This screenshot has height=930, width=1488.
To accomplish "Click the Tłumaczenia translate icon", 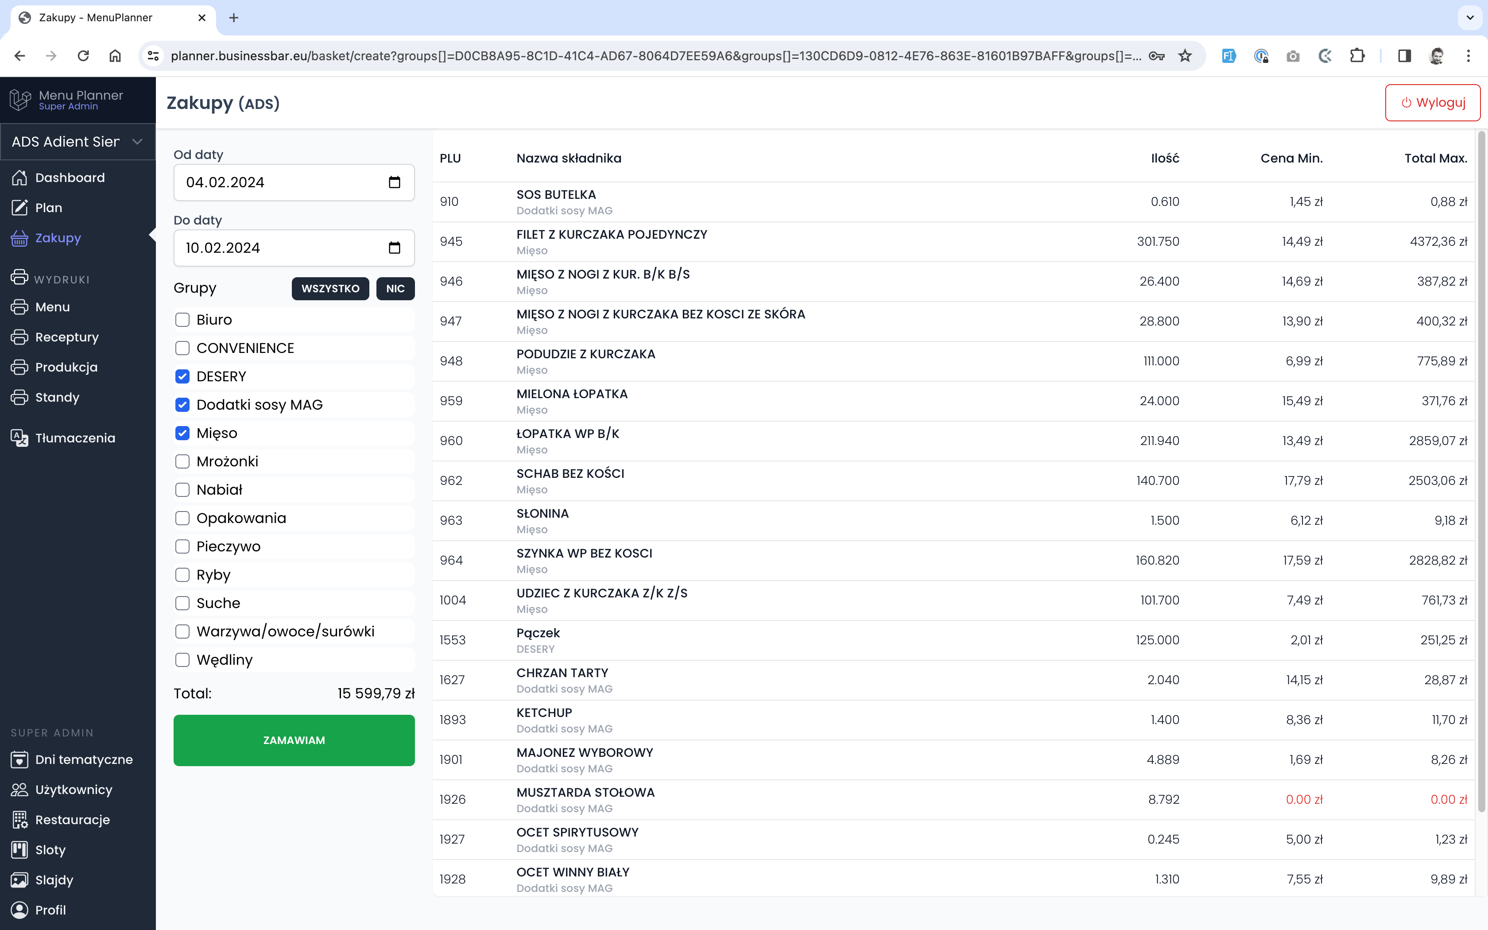I will [x=19, y=438].
